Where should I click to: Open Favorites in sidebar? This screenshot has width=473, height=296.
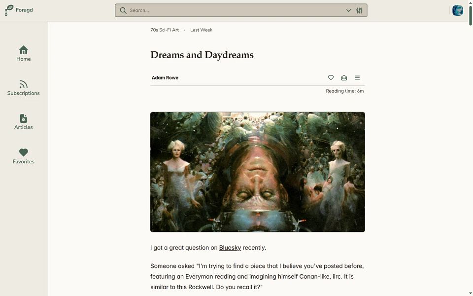(x=24, y=156)
